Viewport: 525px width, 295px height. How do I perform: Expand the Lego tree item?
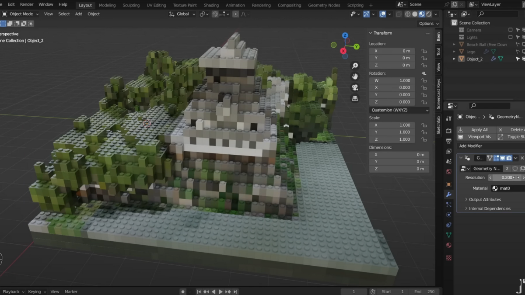coord(454,52)
